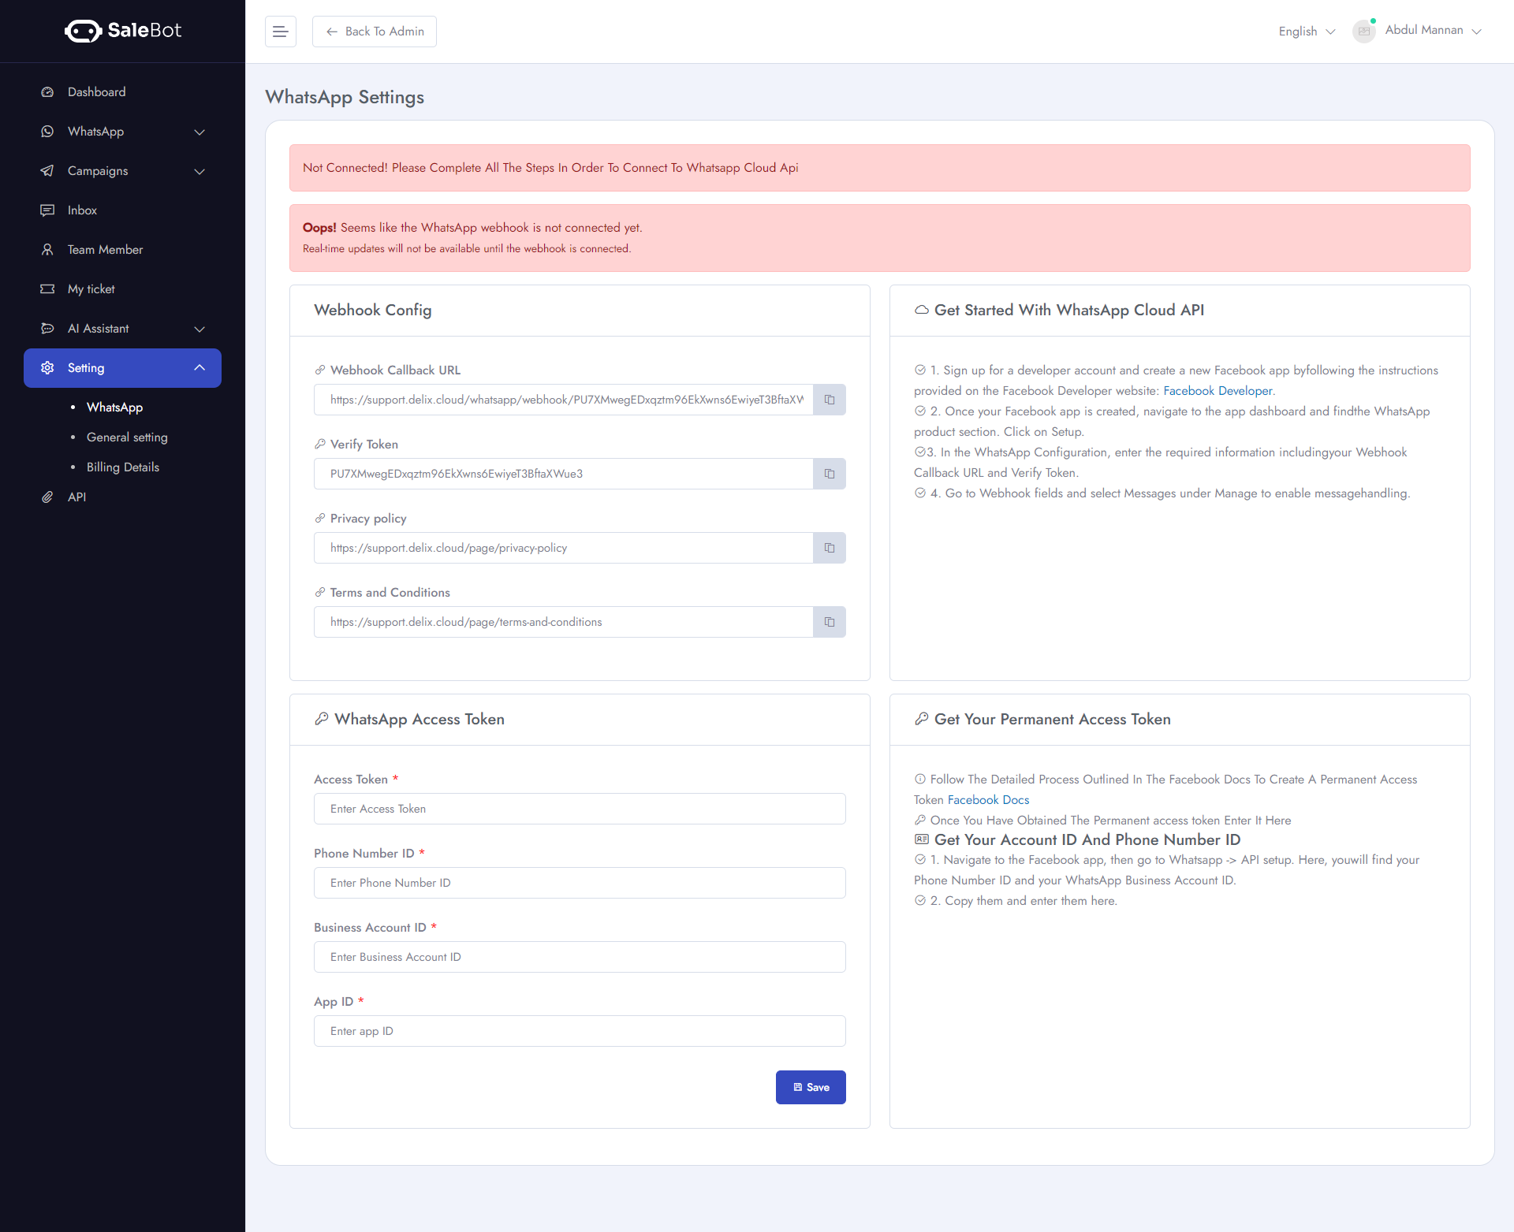Copy the Privacy policy link
This screenshot has width=1514, height=1232.
(x=829, y=548)
